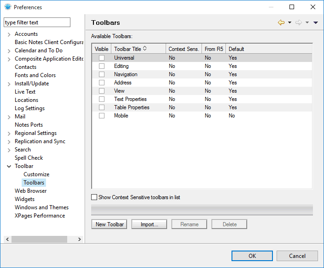Check the Mobile toolbar visible checkbox

coord(102,116)
